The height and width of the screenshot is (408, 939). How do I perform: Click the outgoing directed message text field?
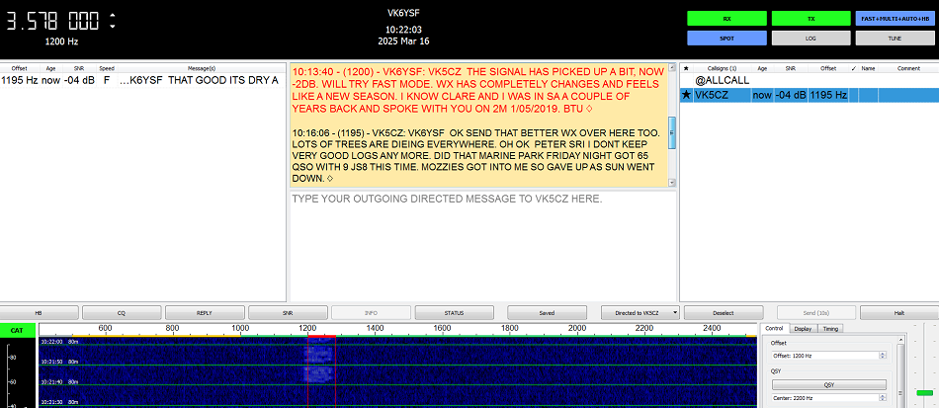pyautogui.click(x=481, y=242)
